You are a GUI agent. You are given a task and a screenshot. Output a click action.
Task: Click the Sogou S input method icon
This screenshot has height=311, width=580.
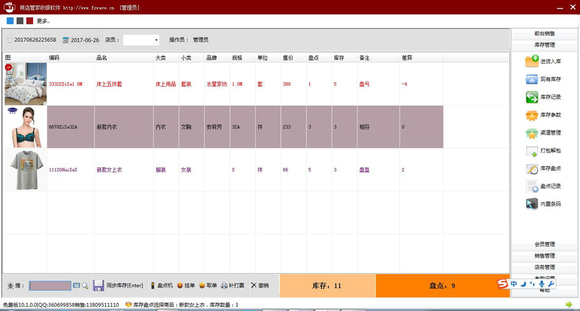tap(502, 284)
